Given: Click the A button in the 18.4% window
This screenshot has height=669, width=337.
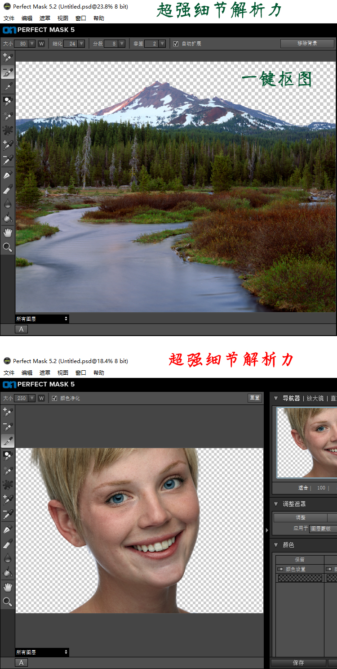Looking at the screenshot, I should click(21, 662).
